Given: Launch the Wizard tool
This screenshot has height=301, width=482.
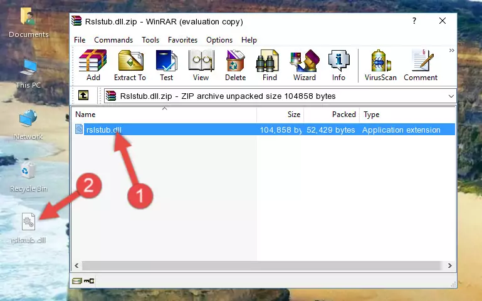Looking at the screenshot, I should (305, 65).
